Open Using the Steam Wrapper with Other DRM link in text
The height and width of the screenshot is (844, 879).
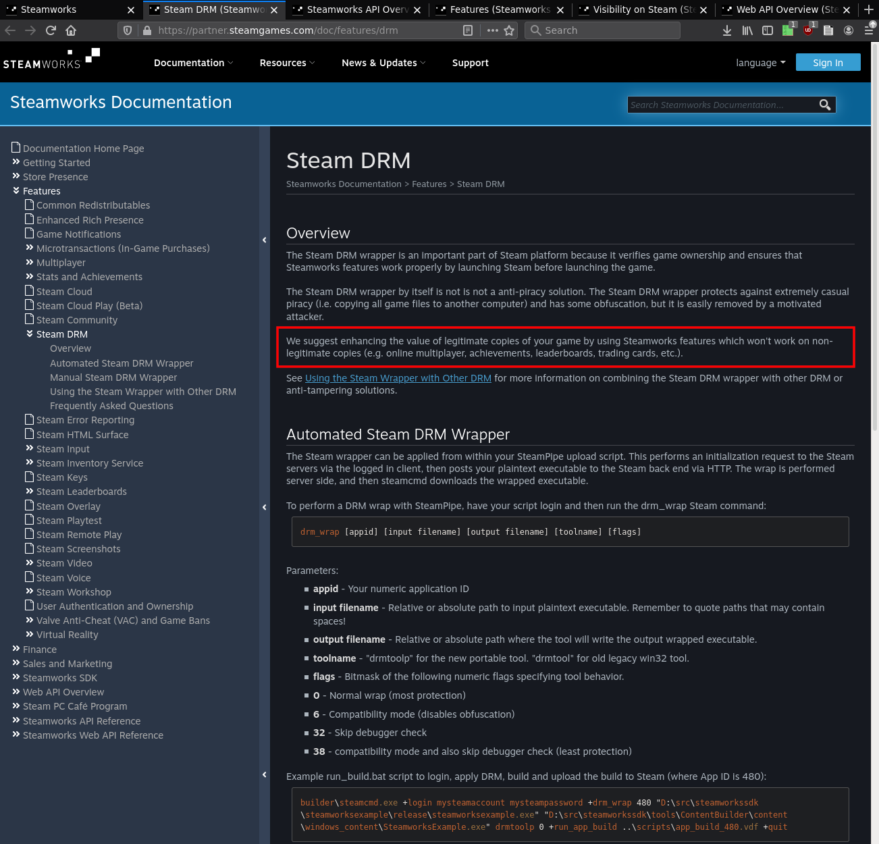click(x=398, y=378)
